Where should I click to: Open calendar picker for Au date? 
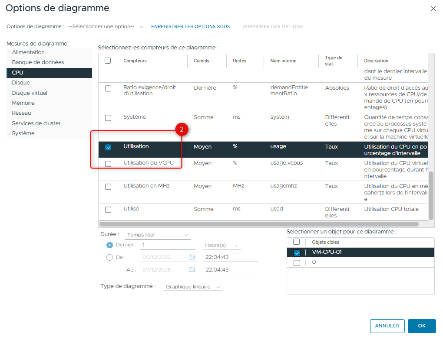click(192, 269)
